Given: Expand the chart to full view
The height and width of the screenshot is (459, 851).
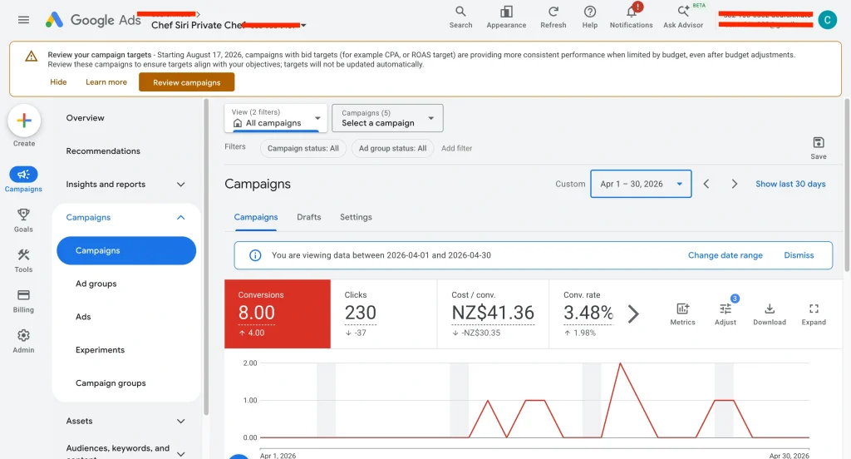Looking at the screenshot, I should [x=814, y=314].
